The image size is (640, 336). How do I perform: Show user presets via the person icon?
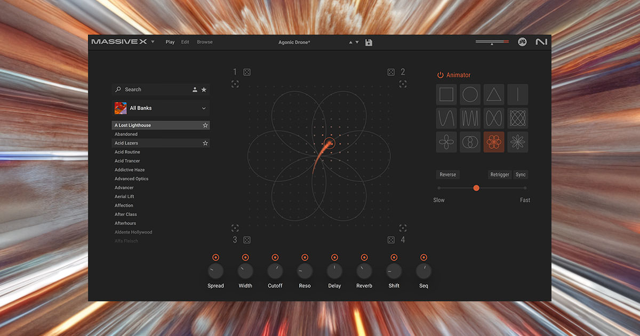195,90
